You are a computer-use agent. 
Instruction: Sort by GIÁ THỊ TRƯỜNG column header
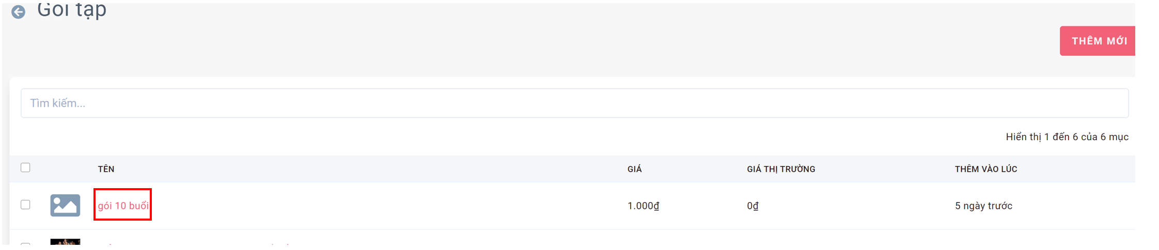[x=781, y=169]
